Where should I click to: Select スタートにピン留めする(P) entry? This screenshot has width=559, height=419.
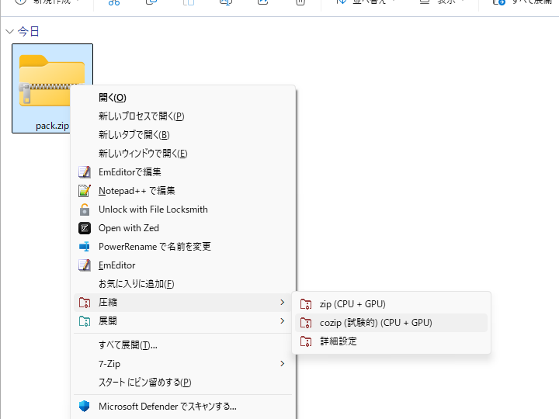click(183, 383)
